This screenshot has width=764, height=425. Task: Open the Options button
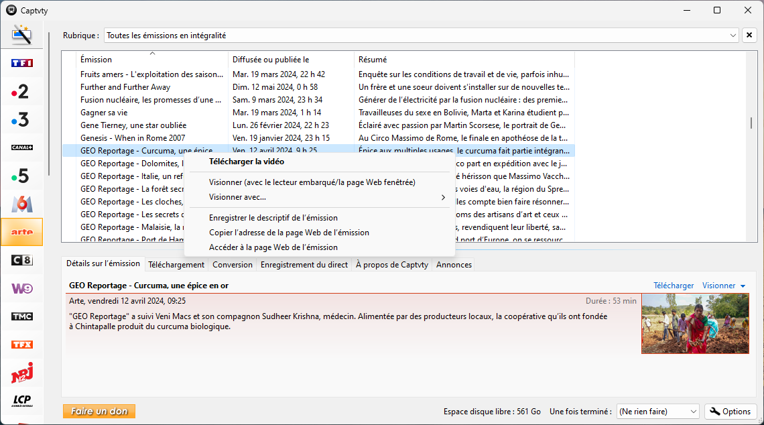(x=730, y=412)
